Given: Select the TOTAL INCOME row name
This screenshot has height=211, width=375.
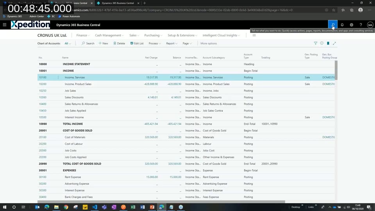Looking at the screenshot, I should 73,124.
